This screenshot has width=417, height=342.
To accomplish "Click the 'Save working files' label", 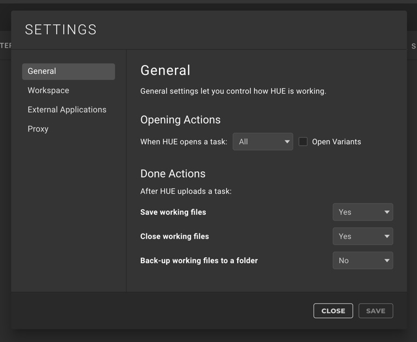I will pyautogui.click(x=173, y=212).
